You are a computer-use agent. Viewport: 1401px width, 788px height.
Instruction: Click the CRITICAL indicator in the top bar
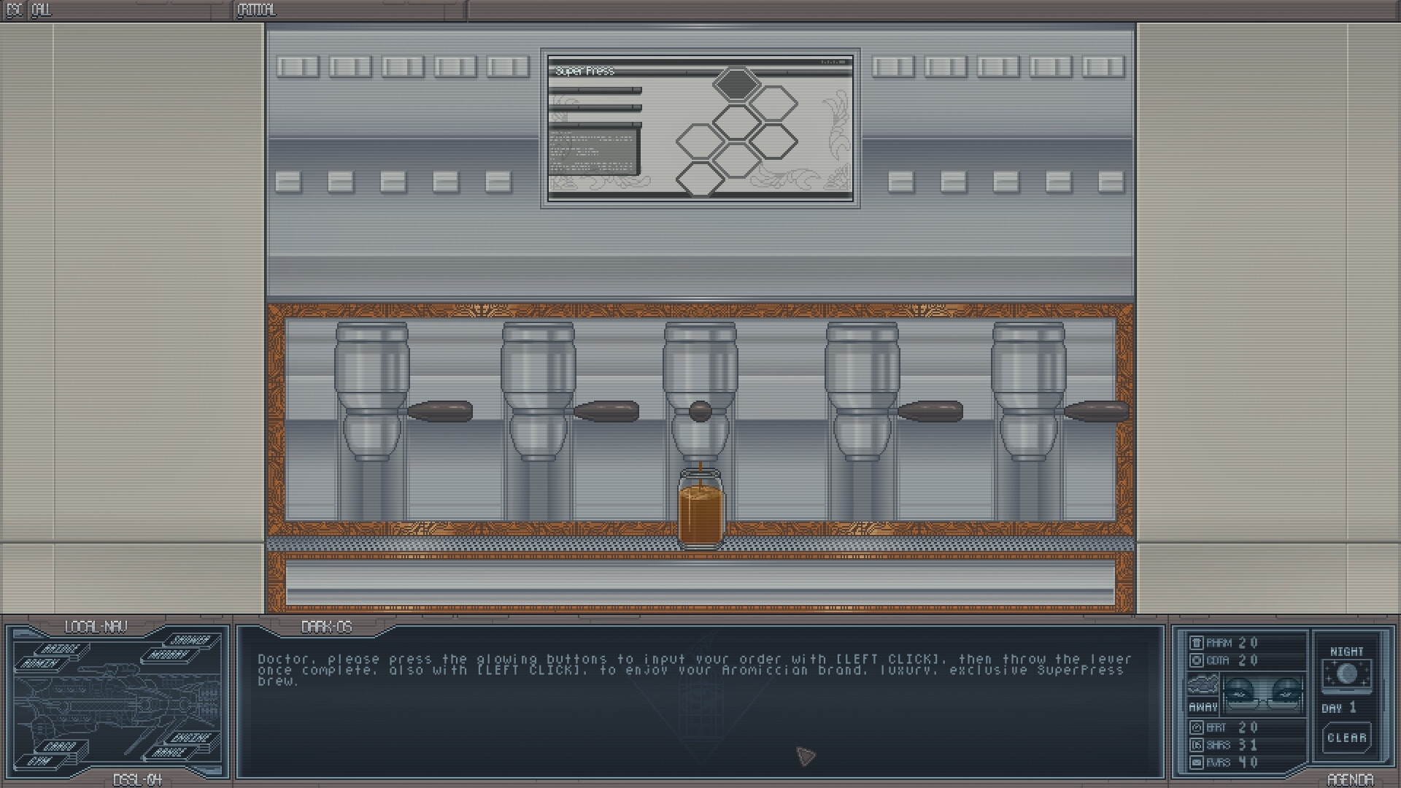click(257, 11)
